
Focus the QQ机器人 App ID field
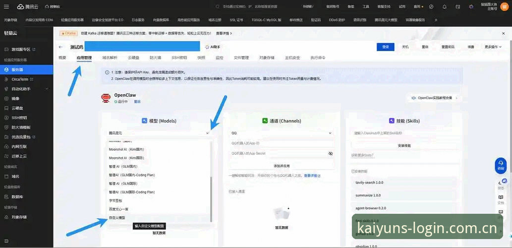[x=282, y=143]
